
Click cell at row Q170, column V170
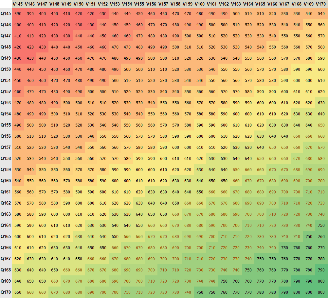(x=321, y=292)
